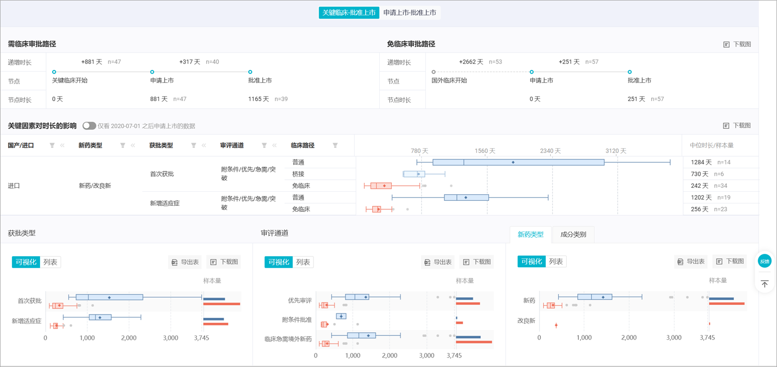This screenshot has width=777, height=367.
Task: Click the 256 天 median value
Action: (x=700, y=209)
